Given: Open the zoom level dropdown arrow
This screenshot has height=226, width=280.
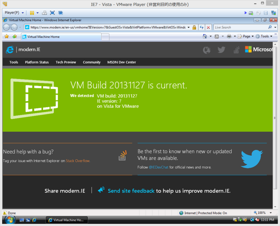Looking at the screenshot, I should pyautogui.click(x=271, y=213).
